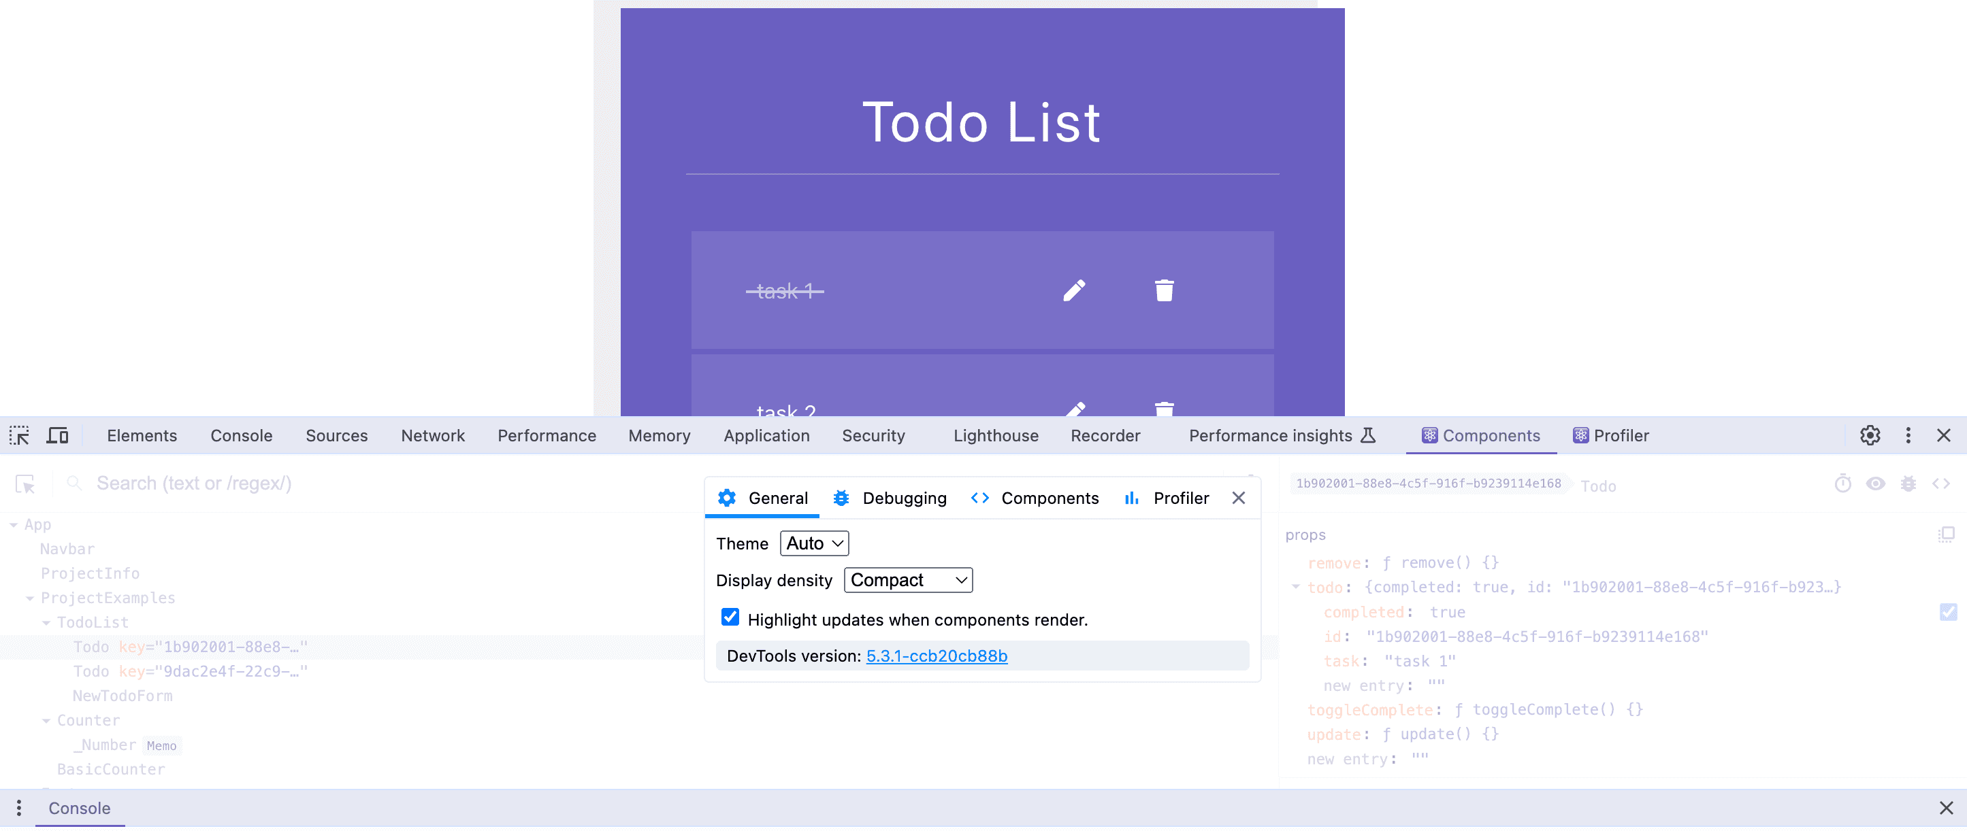This screenshot has width=1967, height=831.
Task: Collapse the Counter tree node arrow
Action: point(46,720)
